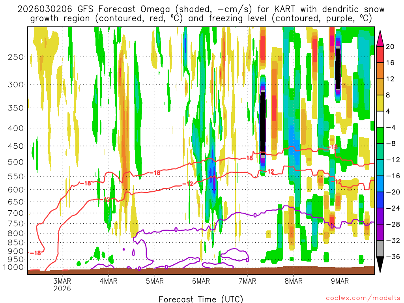This screenshot has height=303, width=404.
Task: Click the black omega column near 9MAR
Action: (x=338, y=68)
